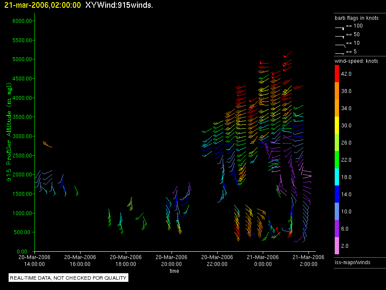Pick the red 42.0 knots color swatch
The image size is (386, 290).
[x=337, y=74]
